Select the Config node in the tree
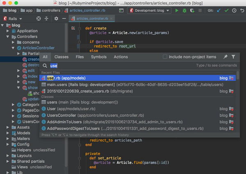Image resolution: width=246 pixels, height=174 pixels. click(x=23, y=144)
